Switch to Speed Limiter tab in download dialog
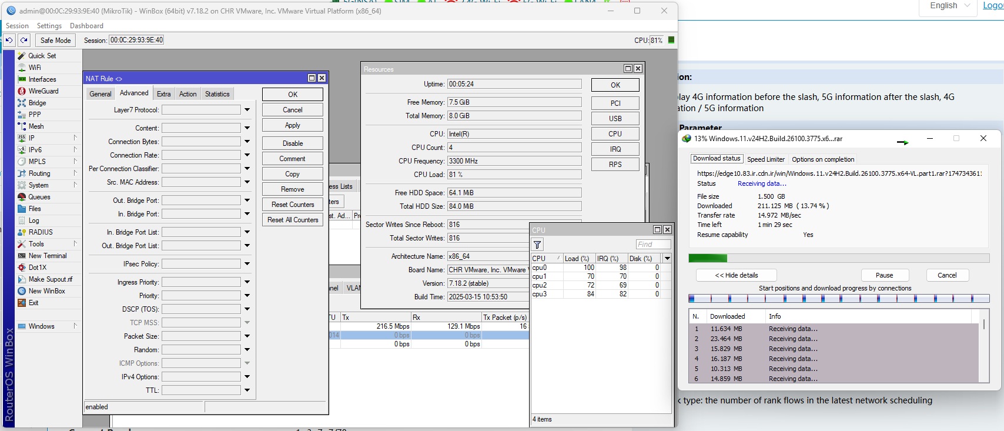This screenshot has width=1004, height=431. click(x=766, y=159)
